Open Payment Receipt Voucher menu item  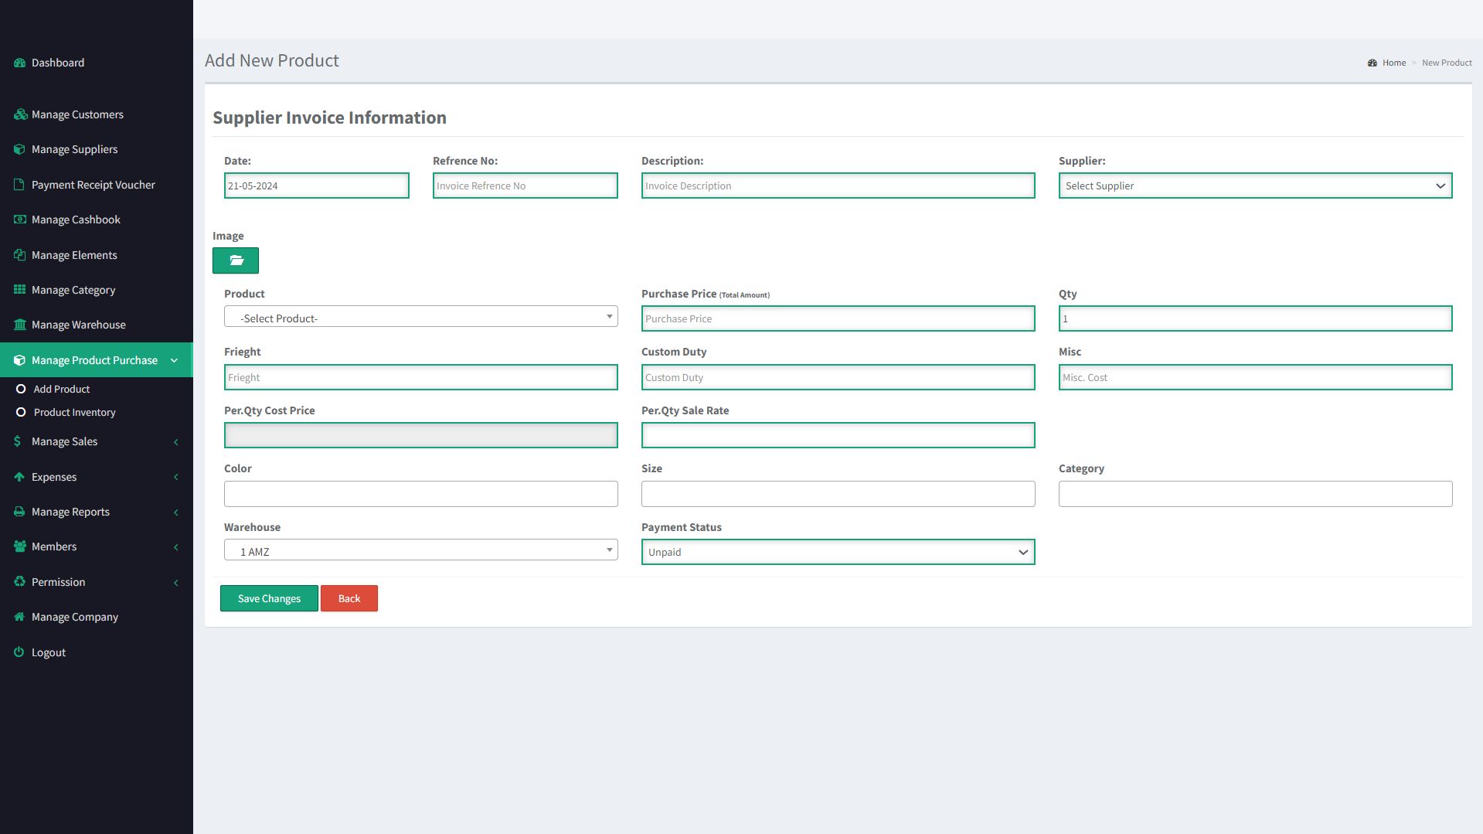(97, 185)
